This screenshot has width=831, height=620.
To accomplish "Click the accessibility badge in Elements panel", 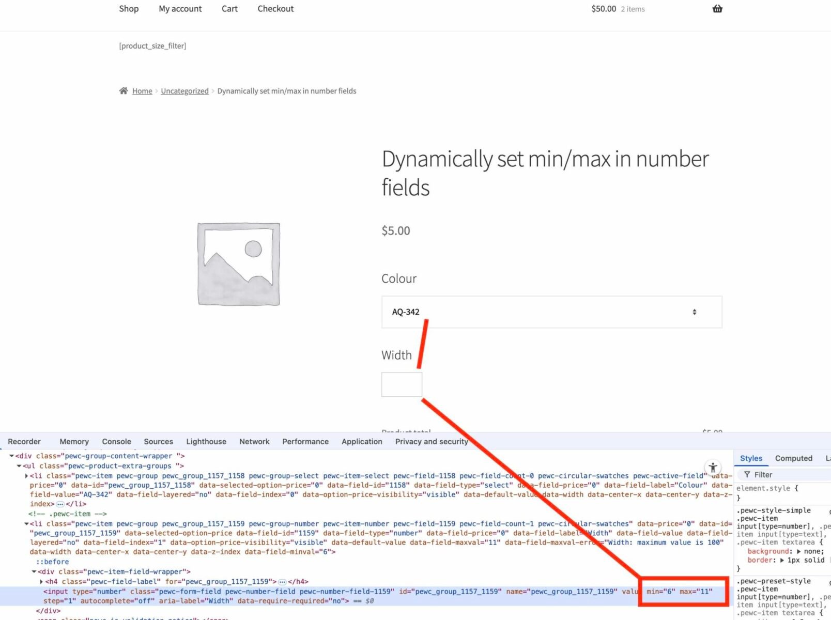I will pyautogui.click(x=713, y=468).
